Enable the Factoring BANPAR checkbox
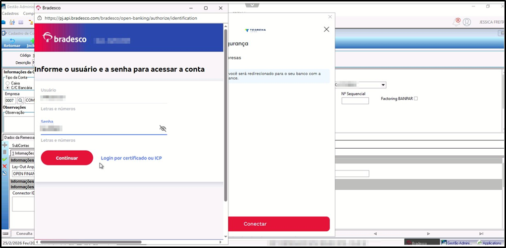The height and width of the screenshot is (248, 506). click(416, 99)
